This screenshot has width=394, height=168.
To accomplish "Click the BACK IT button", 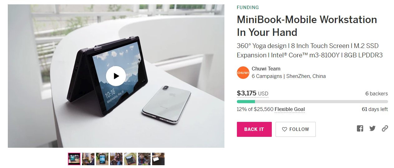I will pos(254,129).
